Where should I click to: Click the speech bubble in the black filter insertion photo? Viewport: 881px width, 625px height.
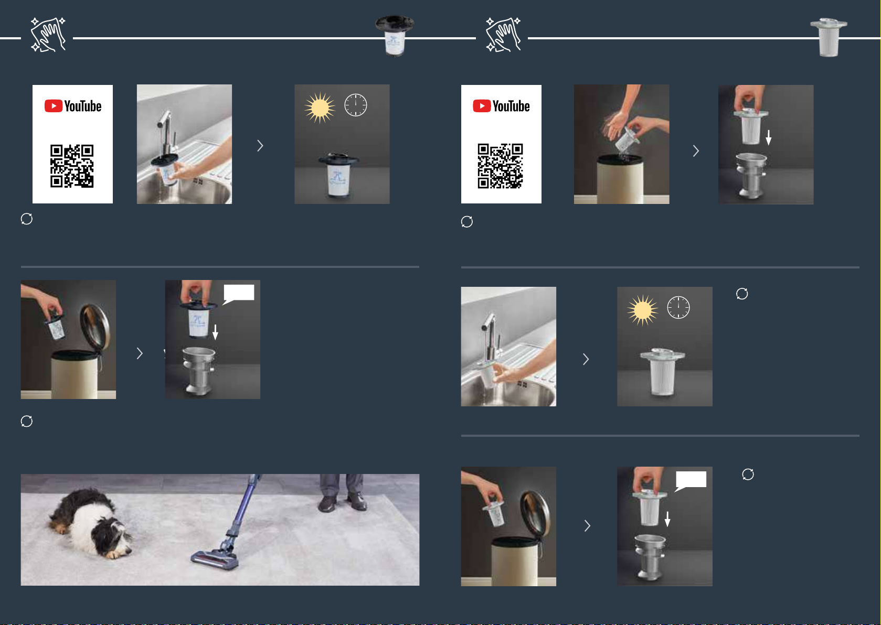(239, 293)
